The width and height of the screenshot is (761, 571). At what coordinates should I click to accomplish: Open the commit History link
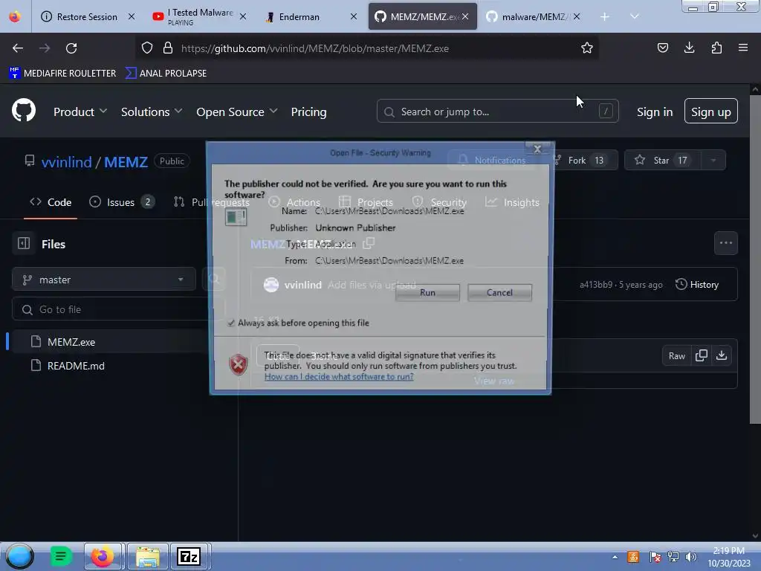pos(697,285)
